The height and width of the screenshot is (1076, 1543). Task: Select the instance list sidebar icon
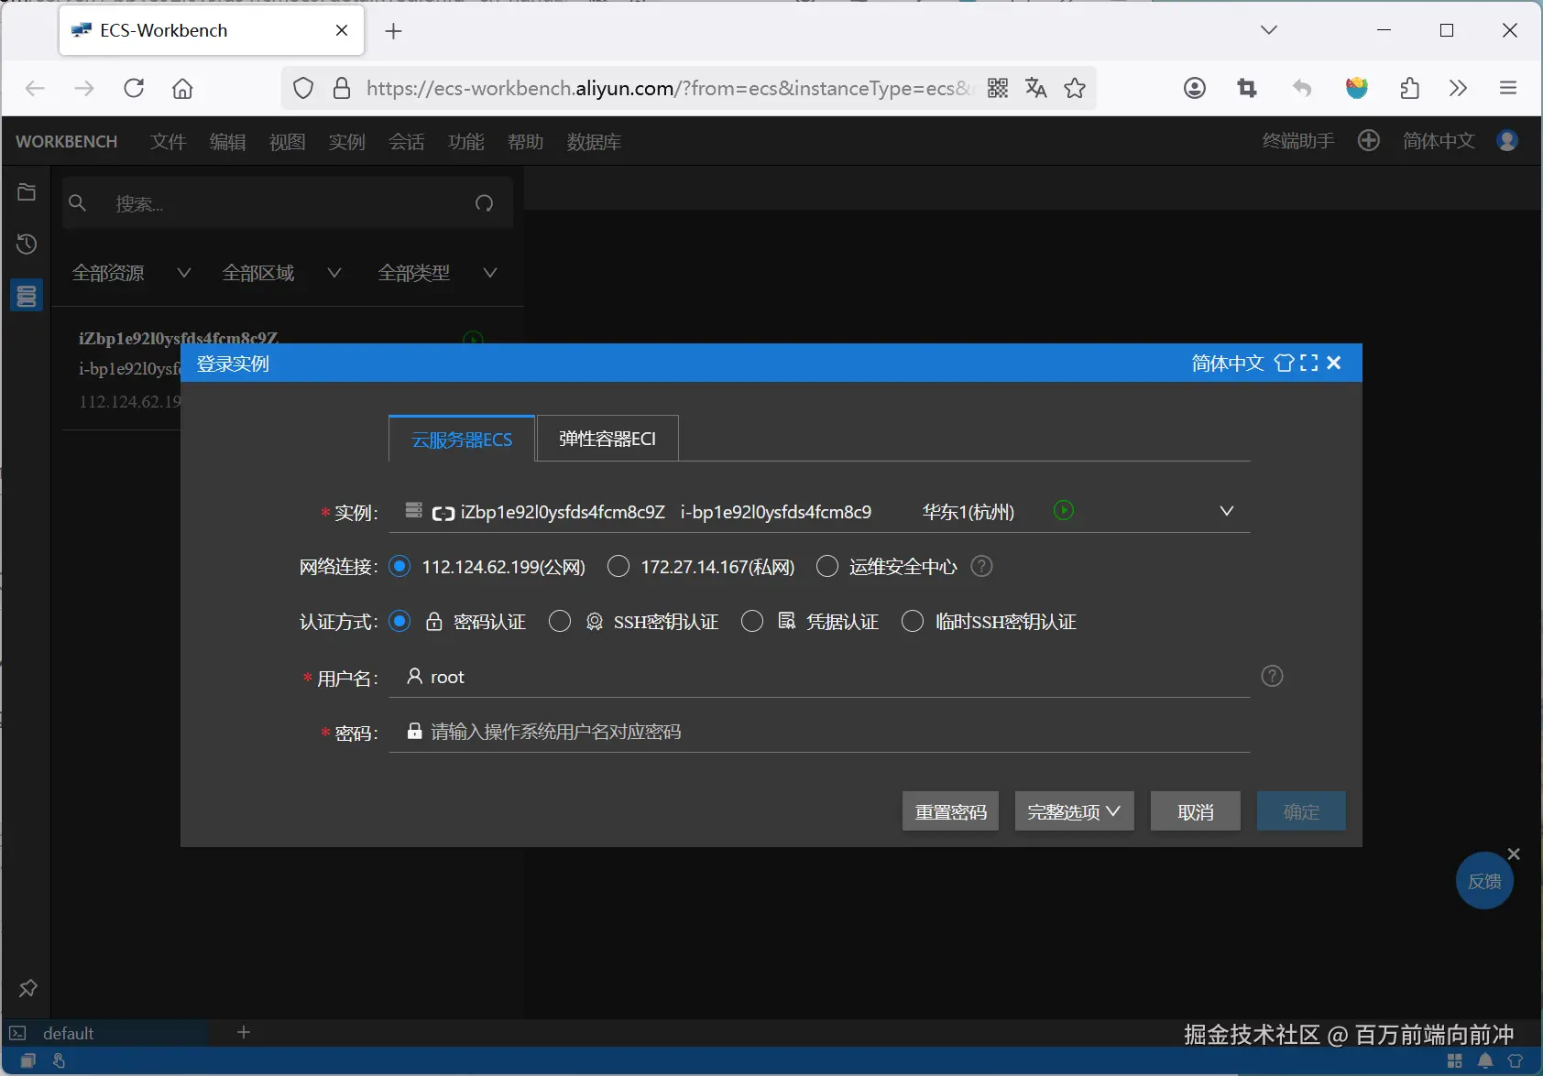[x=27, y=296]
